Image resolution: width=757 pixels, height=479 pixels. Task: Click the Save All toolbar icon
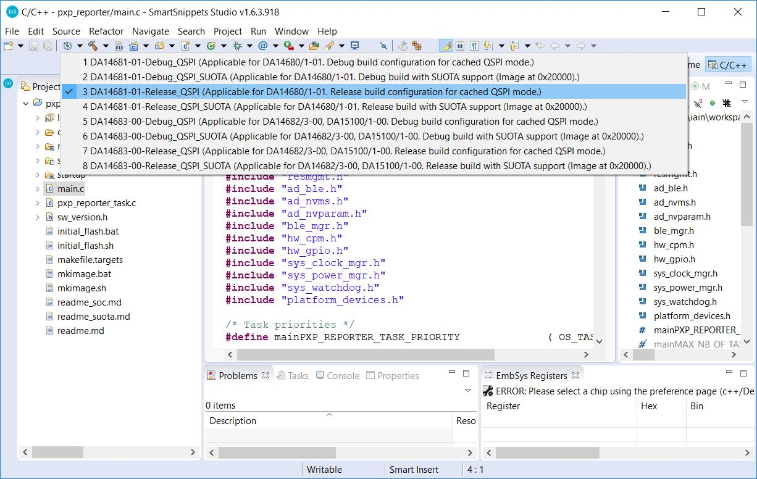tap(47, 46)
